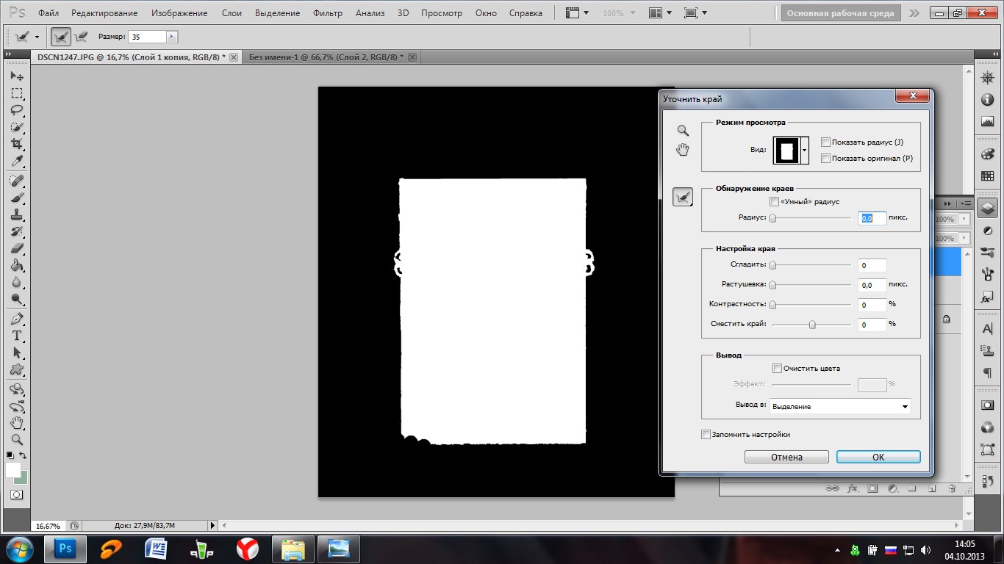Open the Фильтр menu
Viewport: 1004px width, 564px height.
coord(328,13)
